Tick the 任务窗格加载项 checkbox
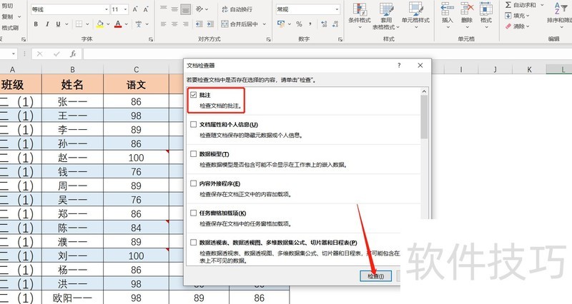Viewport: 572px width, 304px height. (193, 213)
